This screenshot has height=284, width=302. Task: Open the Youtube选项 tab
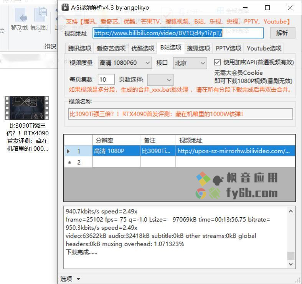264,48
